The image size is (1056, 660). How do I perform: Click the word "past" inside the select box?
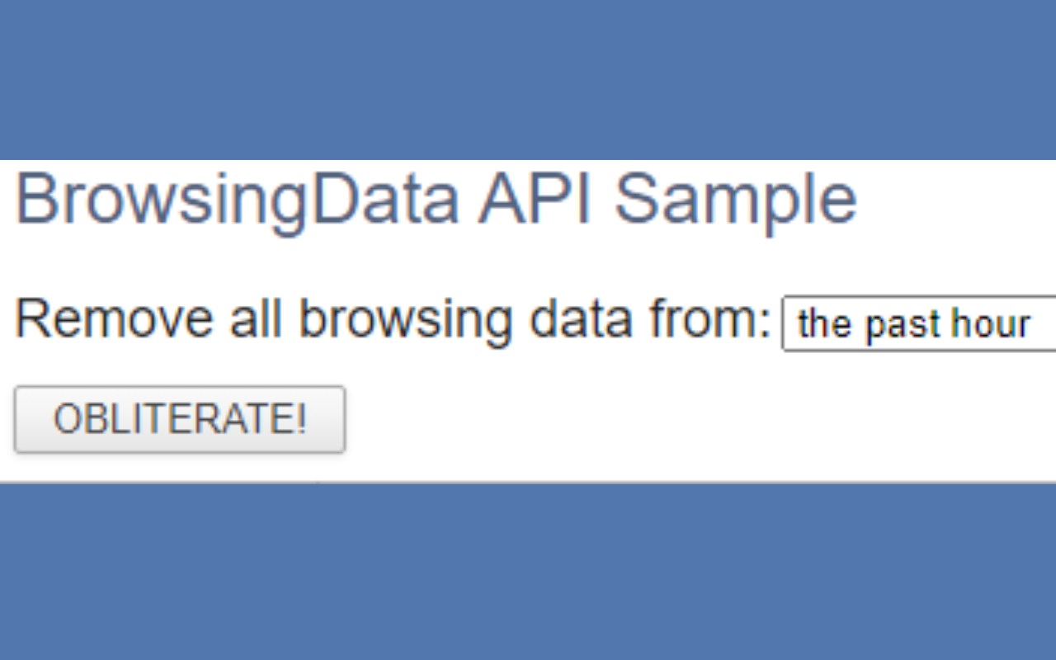(903, 323)
